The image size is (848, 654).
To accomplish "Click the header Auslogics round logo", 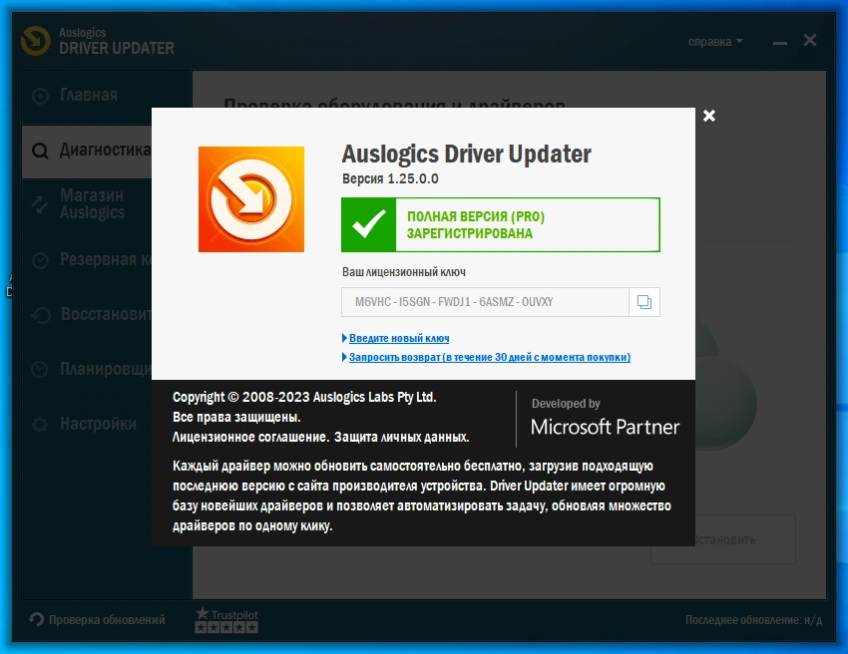I will coord(36,41).
